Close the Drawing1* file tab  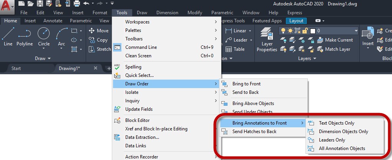[x=95, y=68]
